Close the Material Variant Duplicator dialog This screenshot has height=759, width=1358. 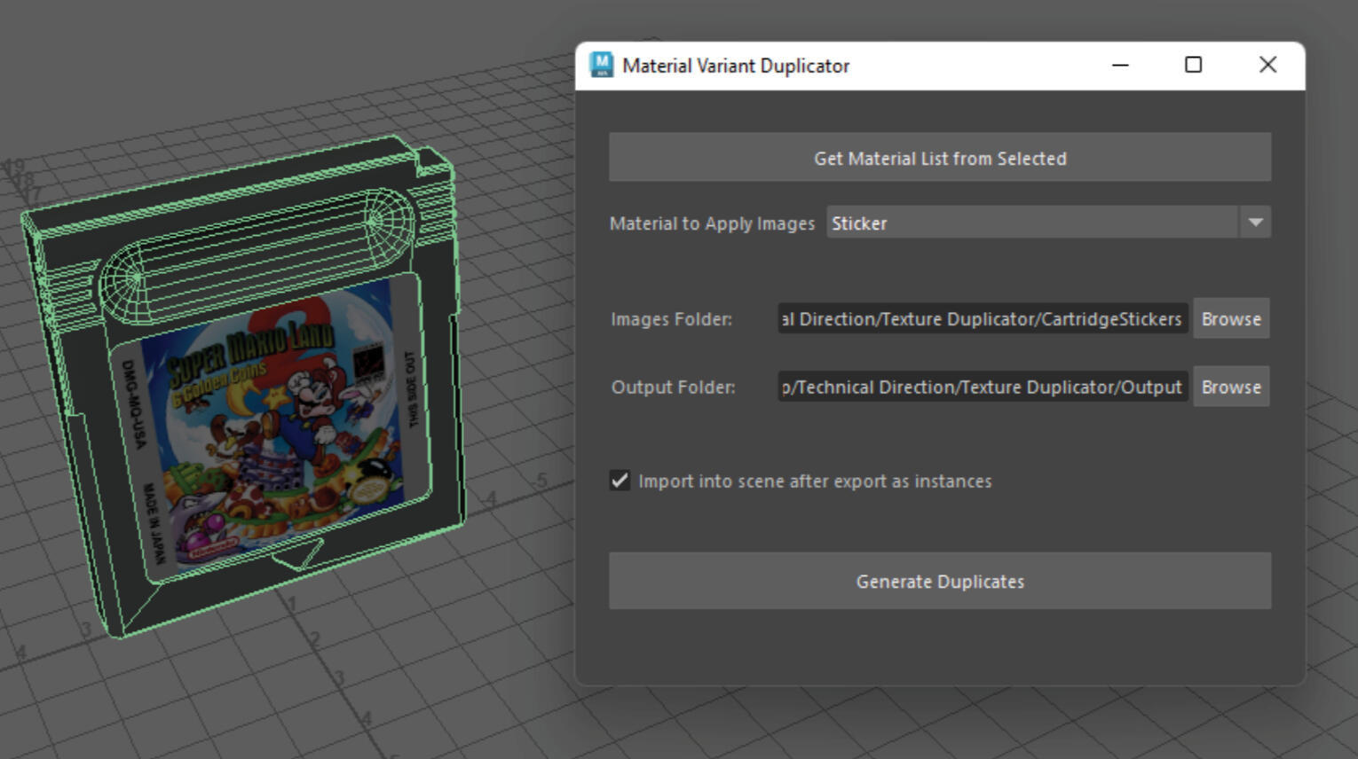tap(1267, 65)
